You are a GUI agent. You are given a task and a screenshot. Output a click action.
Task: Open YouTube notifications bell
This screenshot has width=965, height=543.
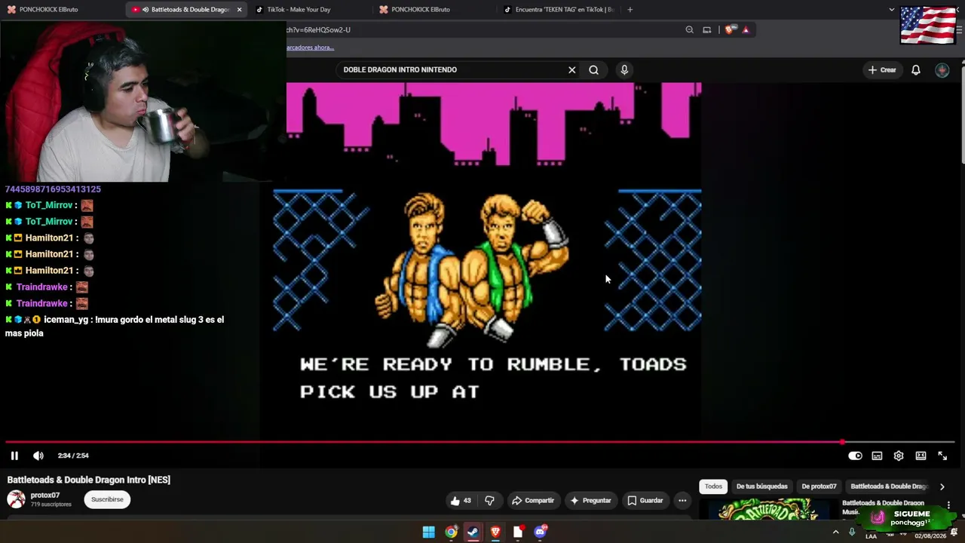click(x=916, y=69)
